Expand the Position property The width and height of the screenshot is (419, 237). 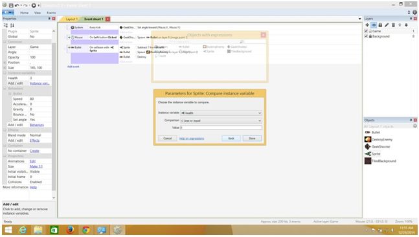(x=5, y=63)
